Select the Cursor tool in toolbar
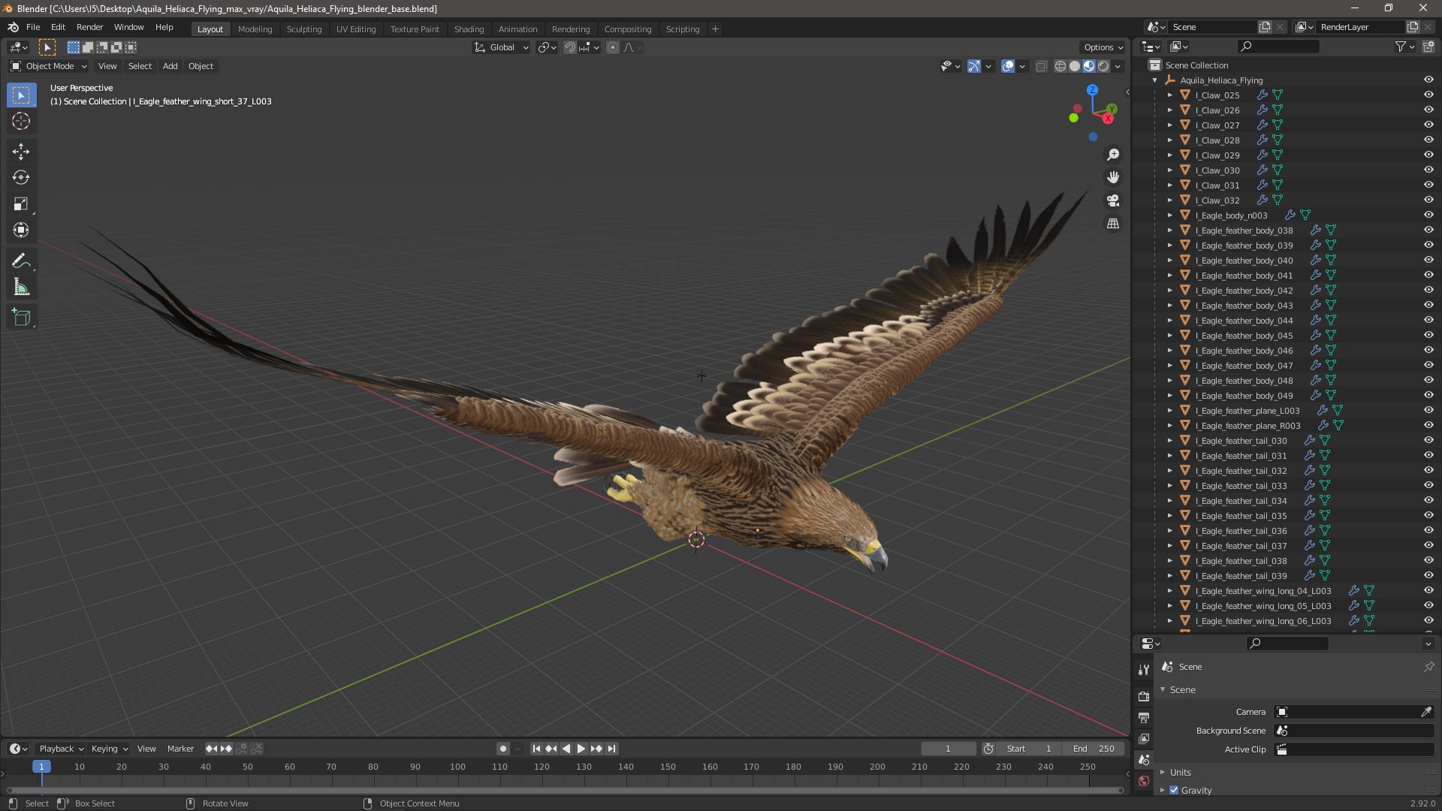 tap(21, 121)
